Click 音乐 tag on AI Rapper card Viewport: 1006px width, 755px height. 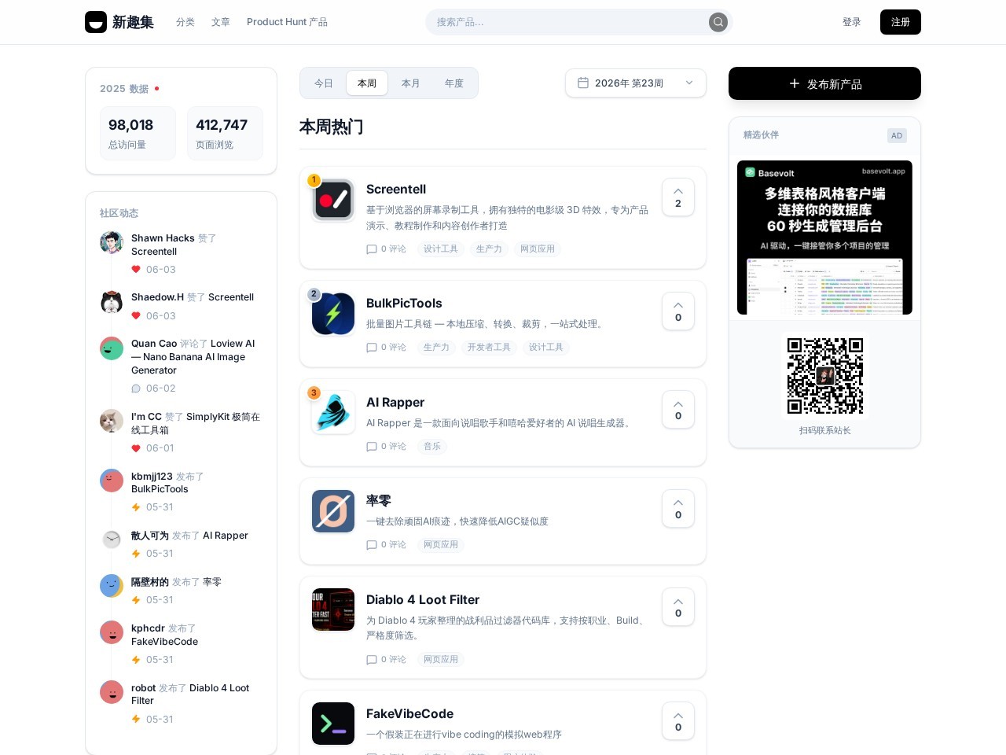click(x=432, y=447)
